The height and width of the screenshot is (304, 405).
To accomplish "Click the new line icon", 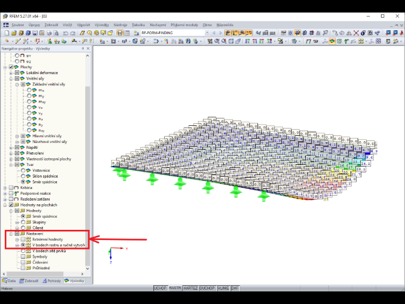I will tap(18, 41).
